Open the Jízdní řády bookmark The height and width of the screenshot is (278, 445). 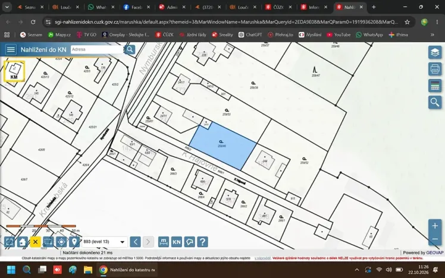click(193, 34)
